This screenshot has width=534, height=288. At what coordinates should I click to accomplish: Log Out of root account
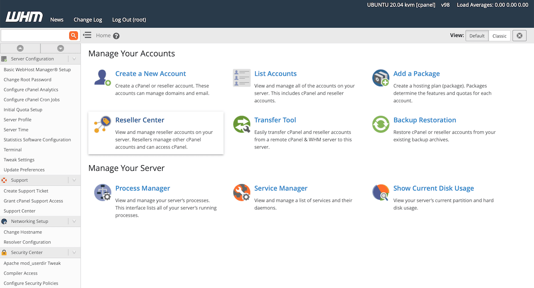point(129,20)
